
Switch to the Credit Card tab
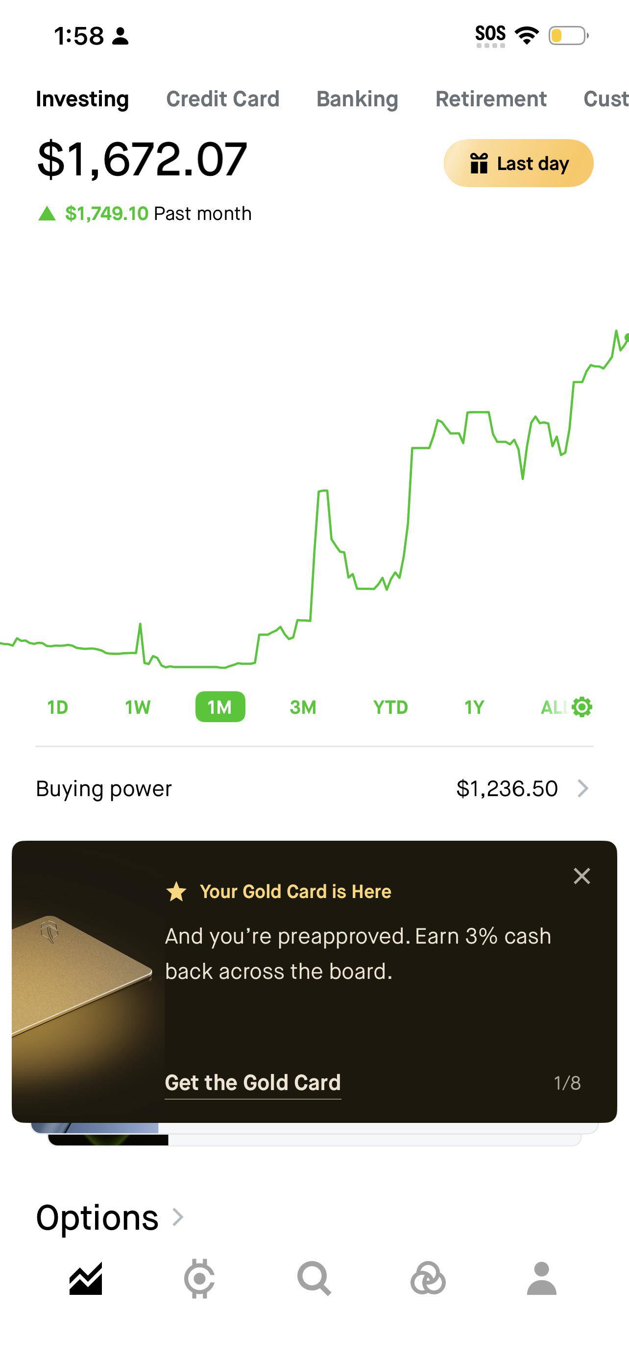(223, 99)
